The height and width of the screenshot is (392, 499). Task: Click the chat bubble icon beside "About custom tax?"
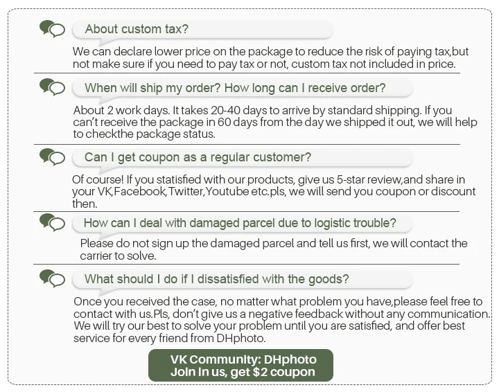point(52,29)
